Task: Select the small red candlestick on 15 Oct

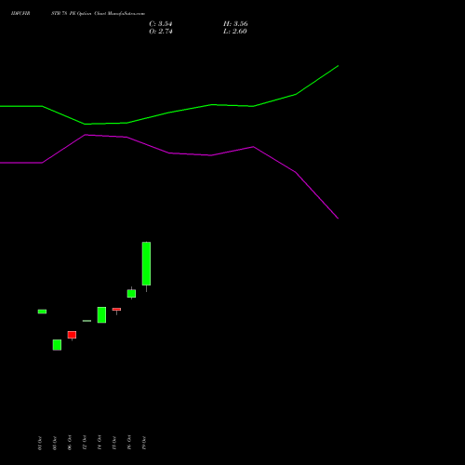Action: (116, 310)
